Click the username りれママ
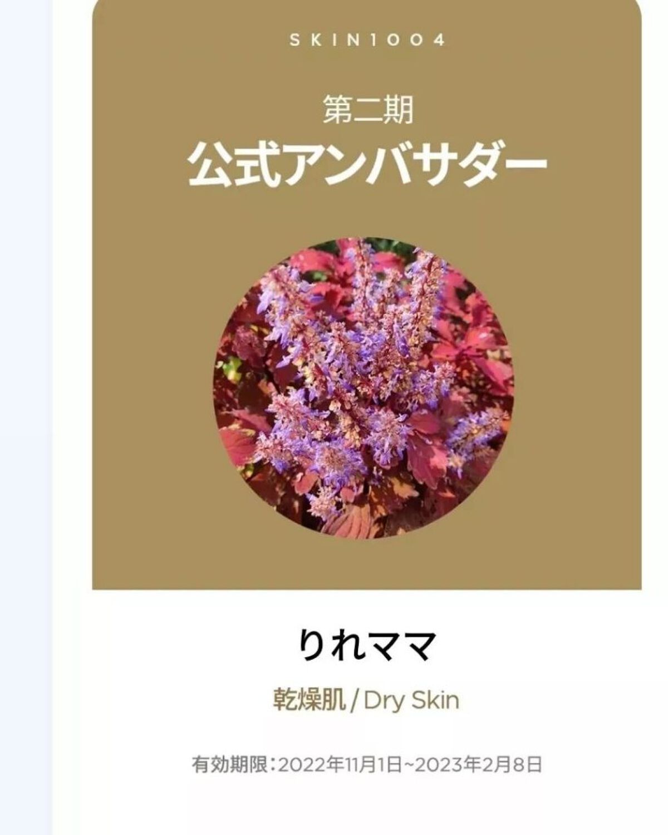This screenshot has width=668, height=835. pyautogui.click(x=367, y=646)
